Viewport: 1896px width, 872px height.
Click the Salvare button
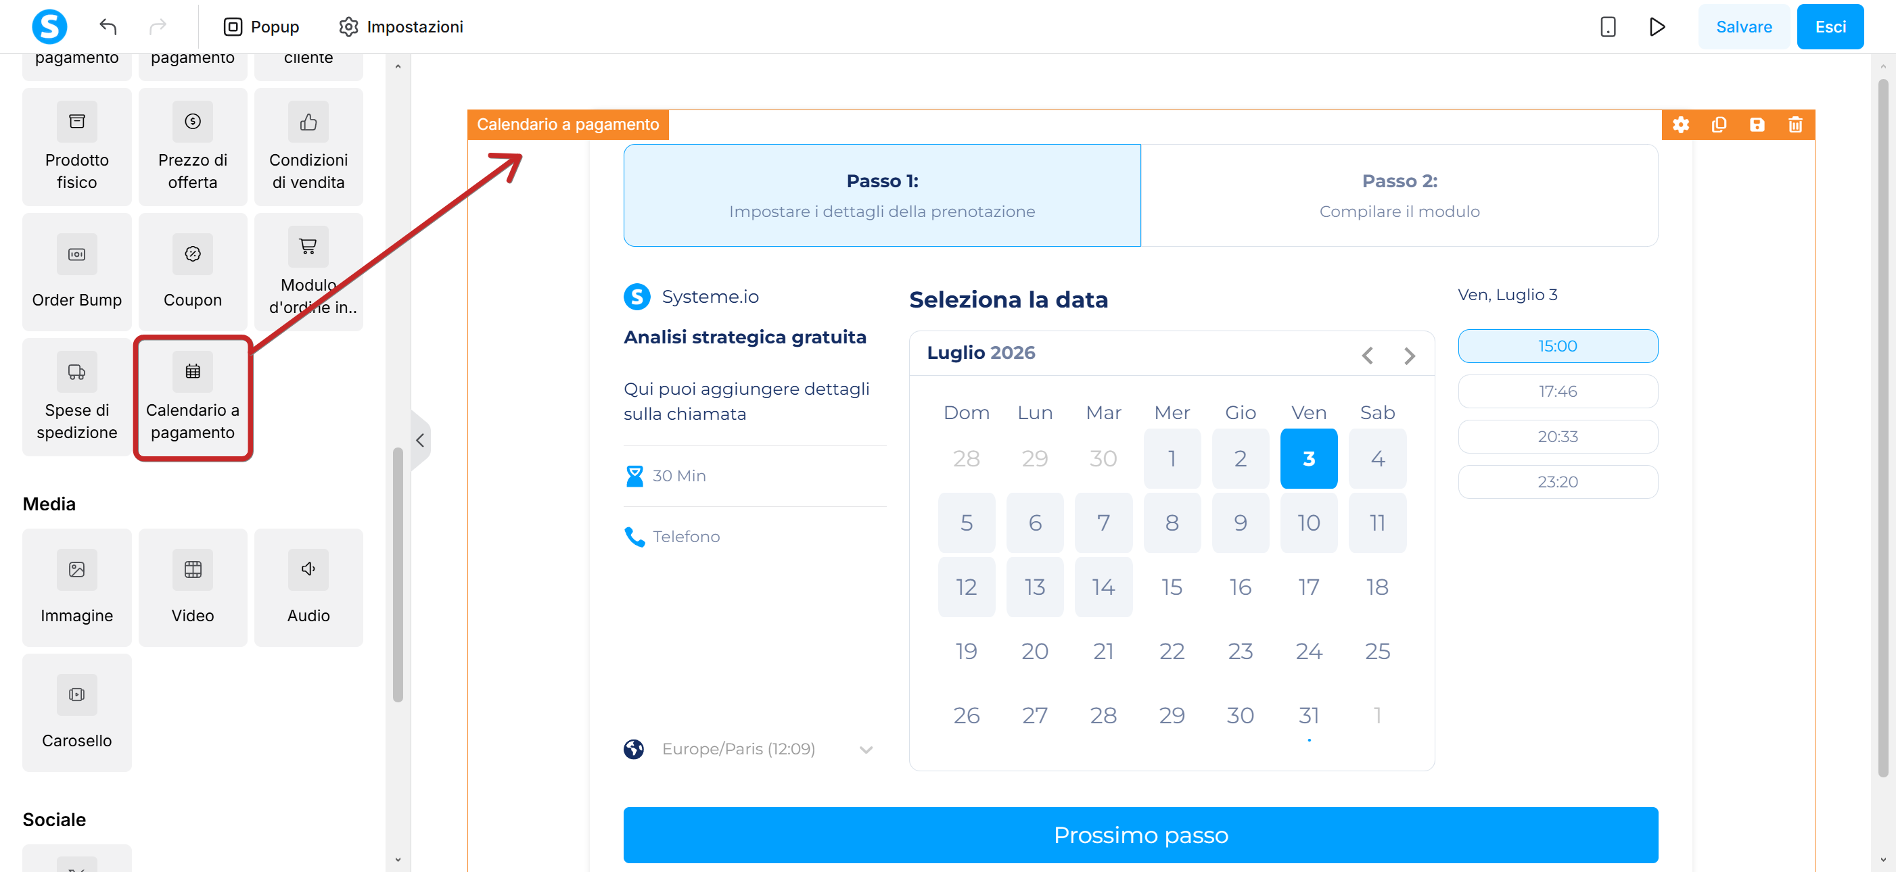click(x=1744, y=26)
